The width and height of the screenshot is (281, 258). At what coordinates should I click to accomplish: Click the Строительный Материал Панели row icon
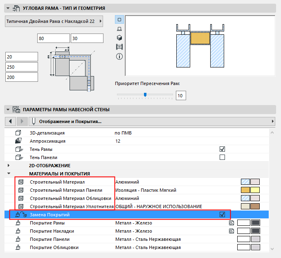tap(21, 190)
